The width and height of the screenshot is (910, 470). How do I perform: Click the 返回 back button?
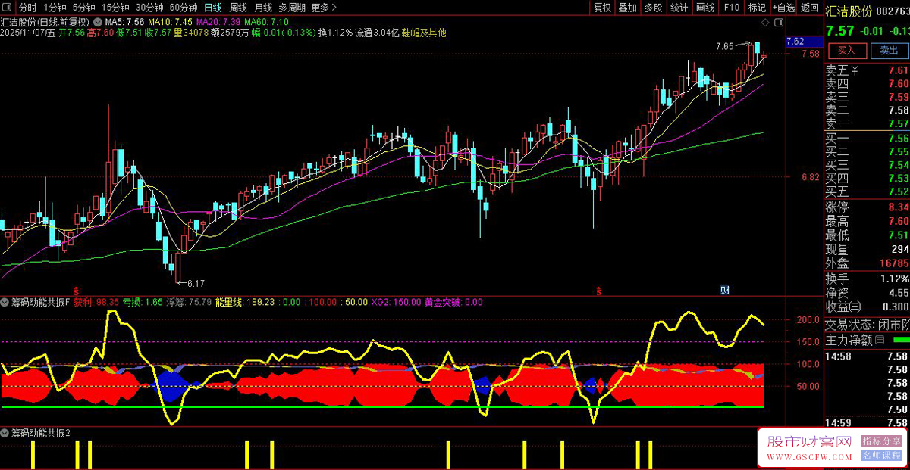point(809,8)
